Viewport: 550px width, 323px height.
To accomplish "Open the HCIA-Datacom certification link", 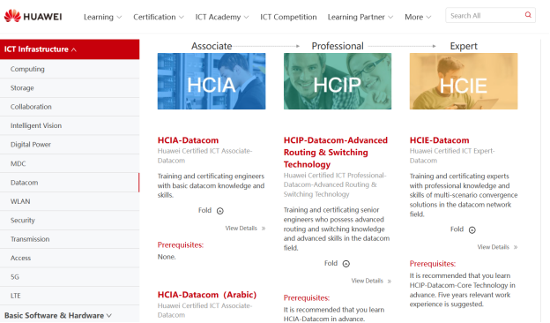I will pos(188,140).
